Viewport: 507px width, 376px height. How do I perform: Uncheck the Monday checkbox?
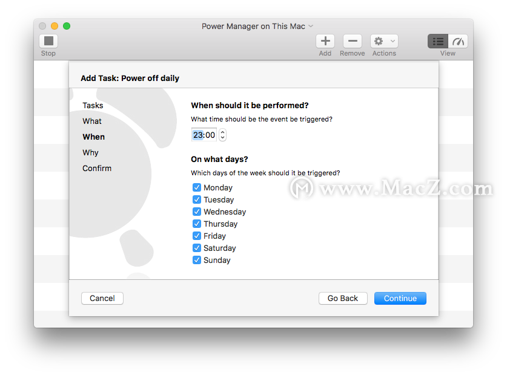point(197,187)
